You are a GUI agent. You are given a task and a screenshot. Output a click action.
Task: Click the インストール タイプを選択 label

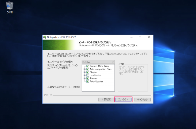[60, 62]
